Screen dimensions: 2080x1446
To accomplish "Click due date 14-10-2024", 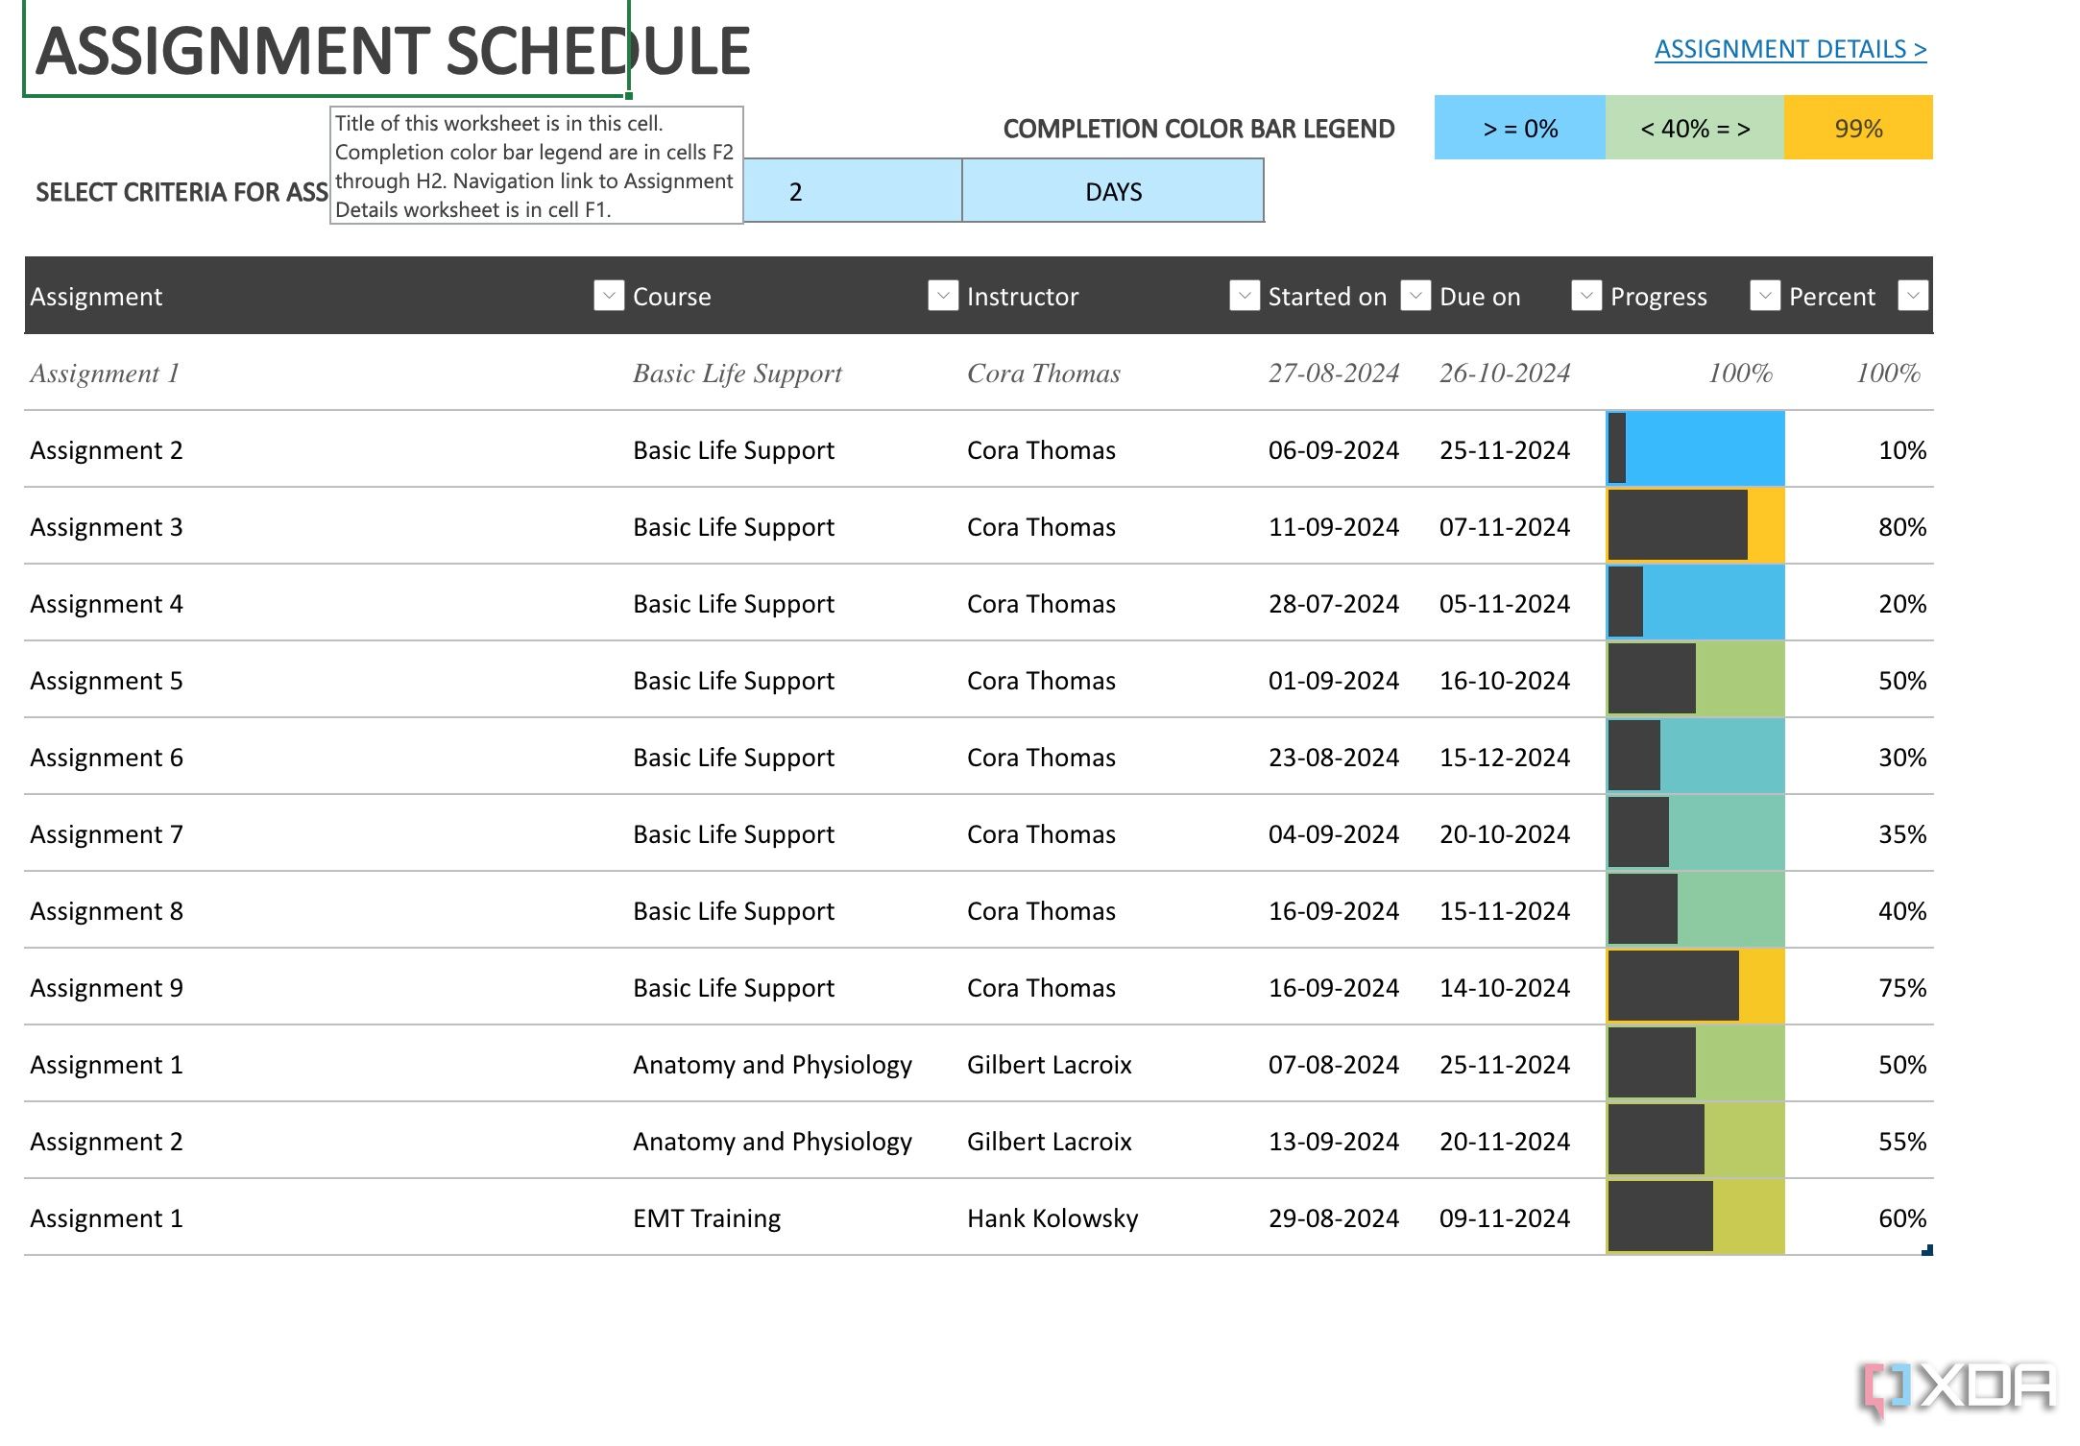I will (1505, 987).
